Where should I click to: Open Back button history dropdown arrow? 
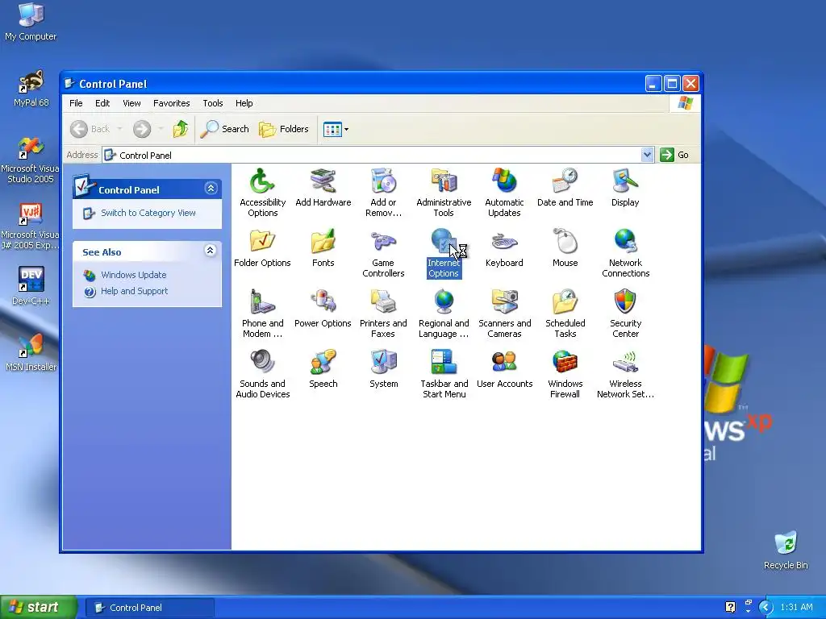(x=119, y=129)
